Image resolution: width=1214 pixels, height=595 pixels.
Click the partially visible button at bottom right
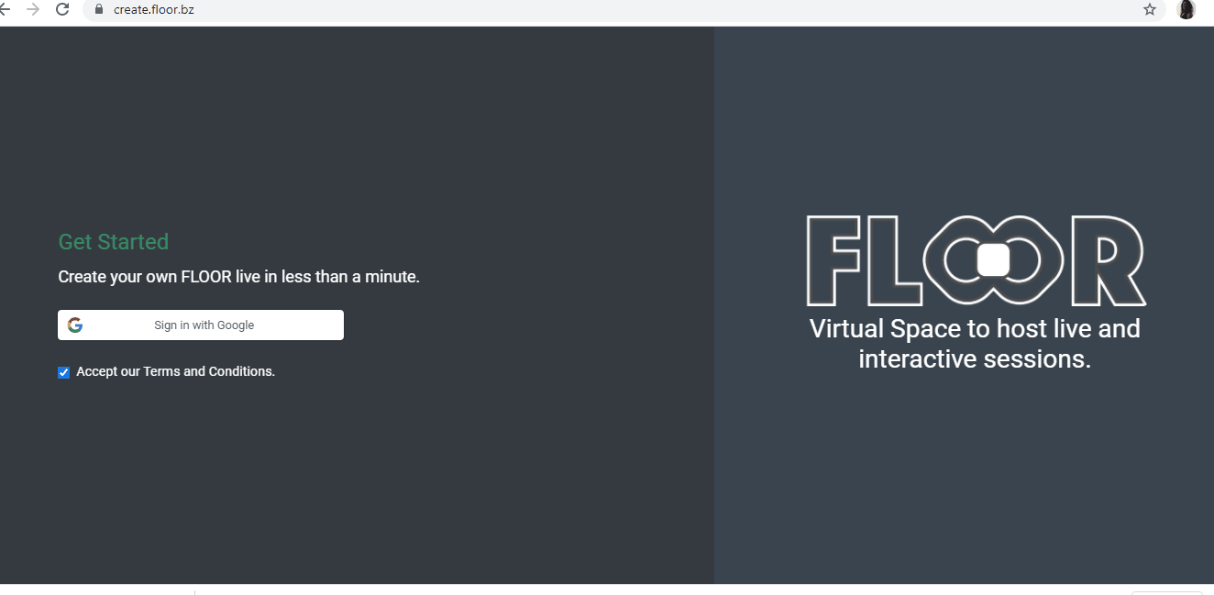pyautogui.click(x=1166, y=592)
